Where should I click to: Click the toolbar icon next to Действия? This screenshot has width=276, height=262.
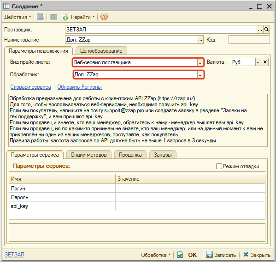(40, 17)
